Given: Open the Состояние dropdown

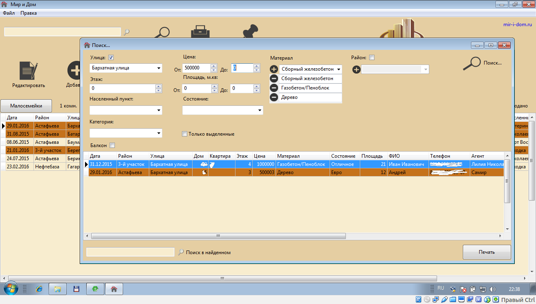Looking at the screenshot, I should pos(260,110).
